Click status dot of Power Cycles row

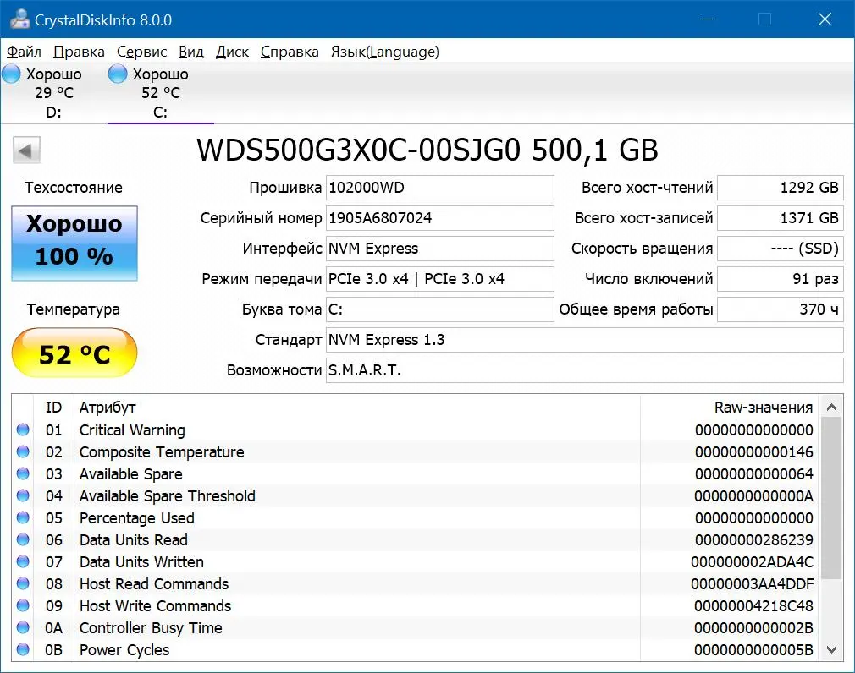(23, 649)
